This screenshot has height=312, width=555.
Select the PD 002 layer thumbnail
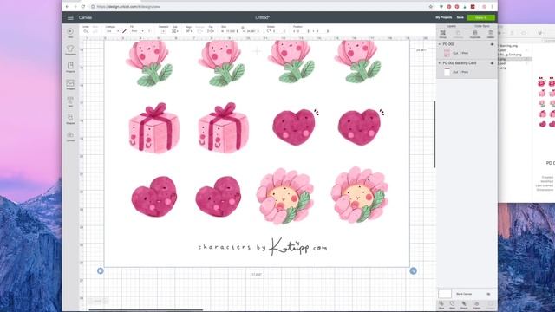(447, 53)
